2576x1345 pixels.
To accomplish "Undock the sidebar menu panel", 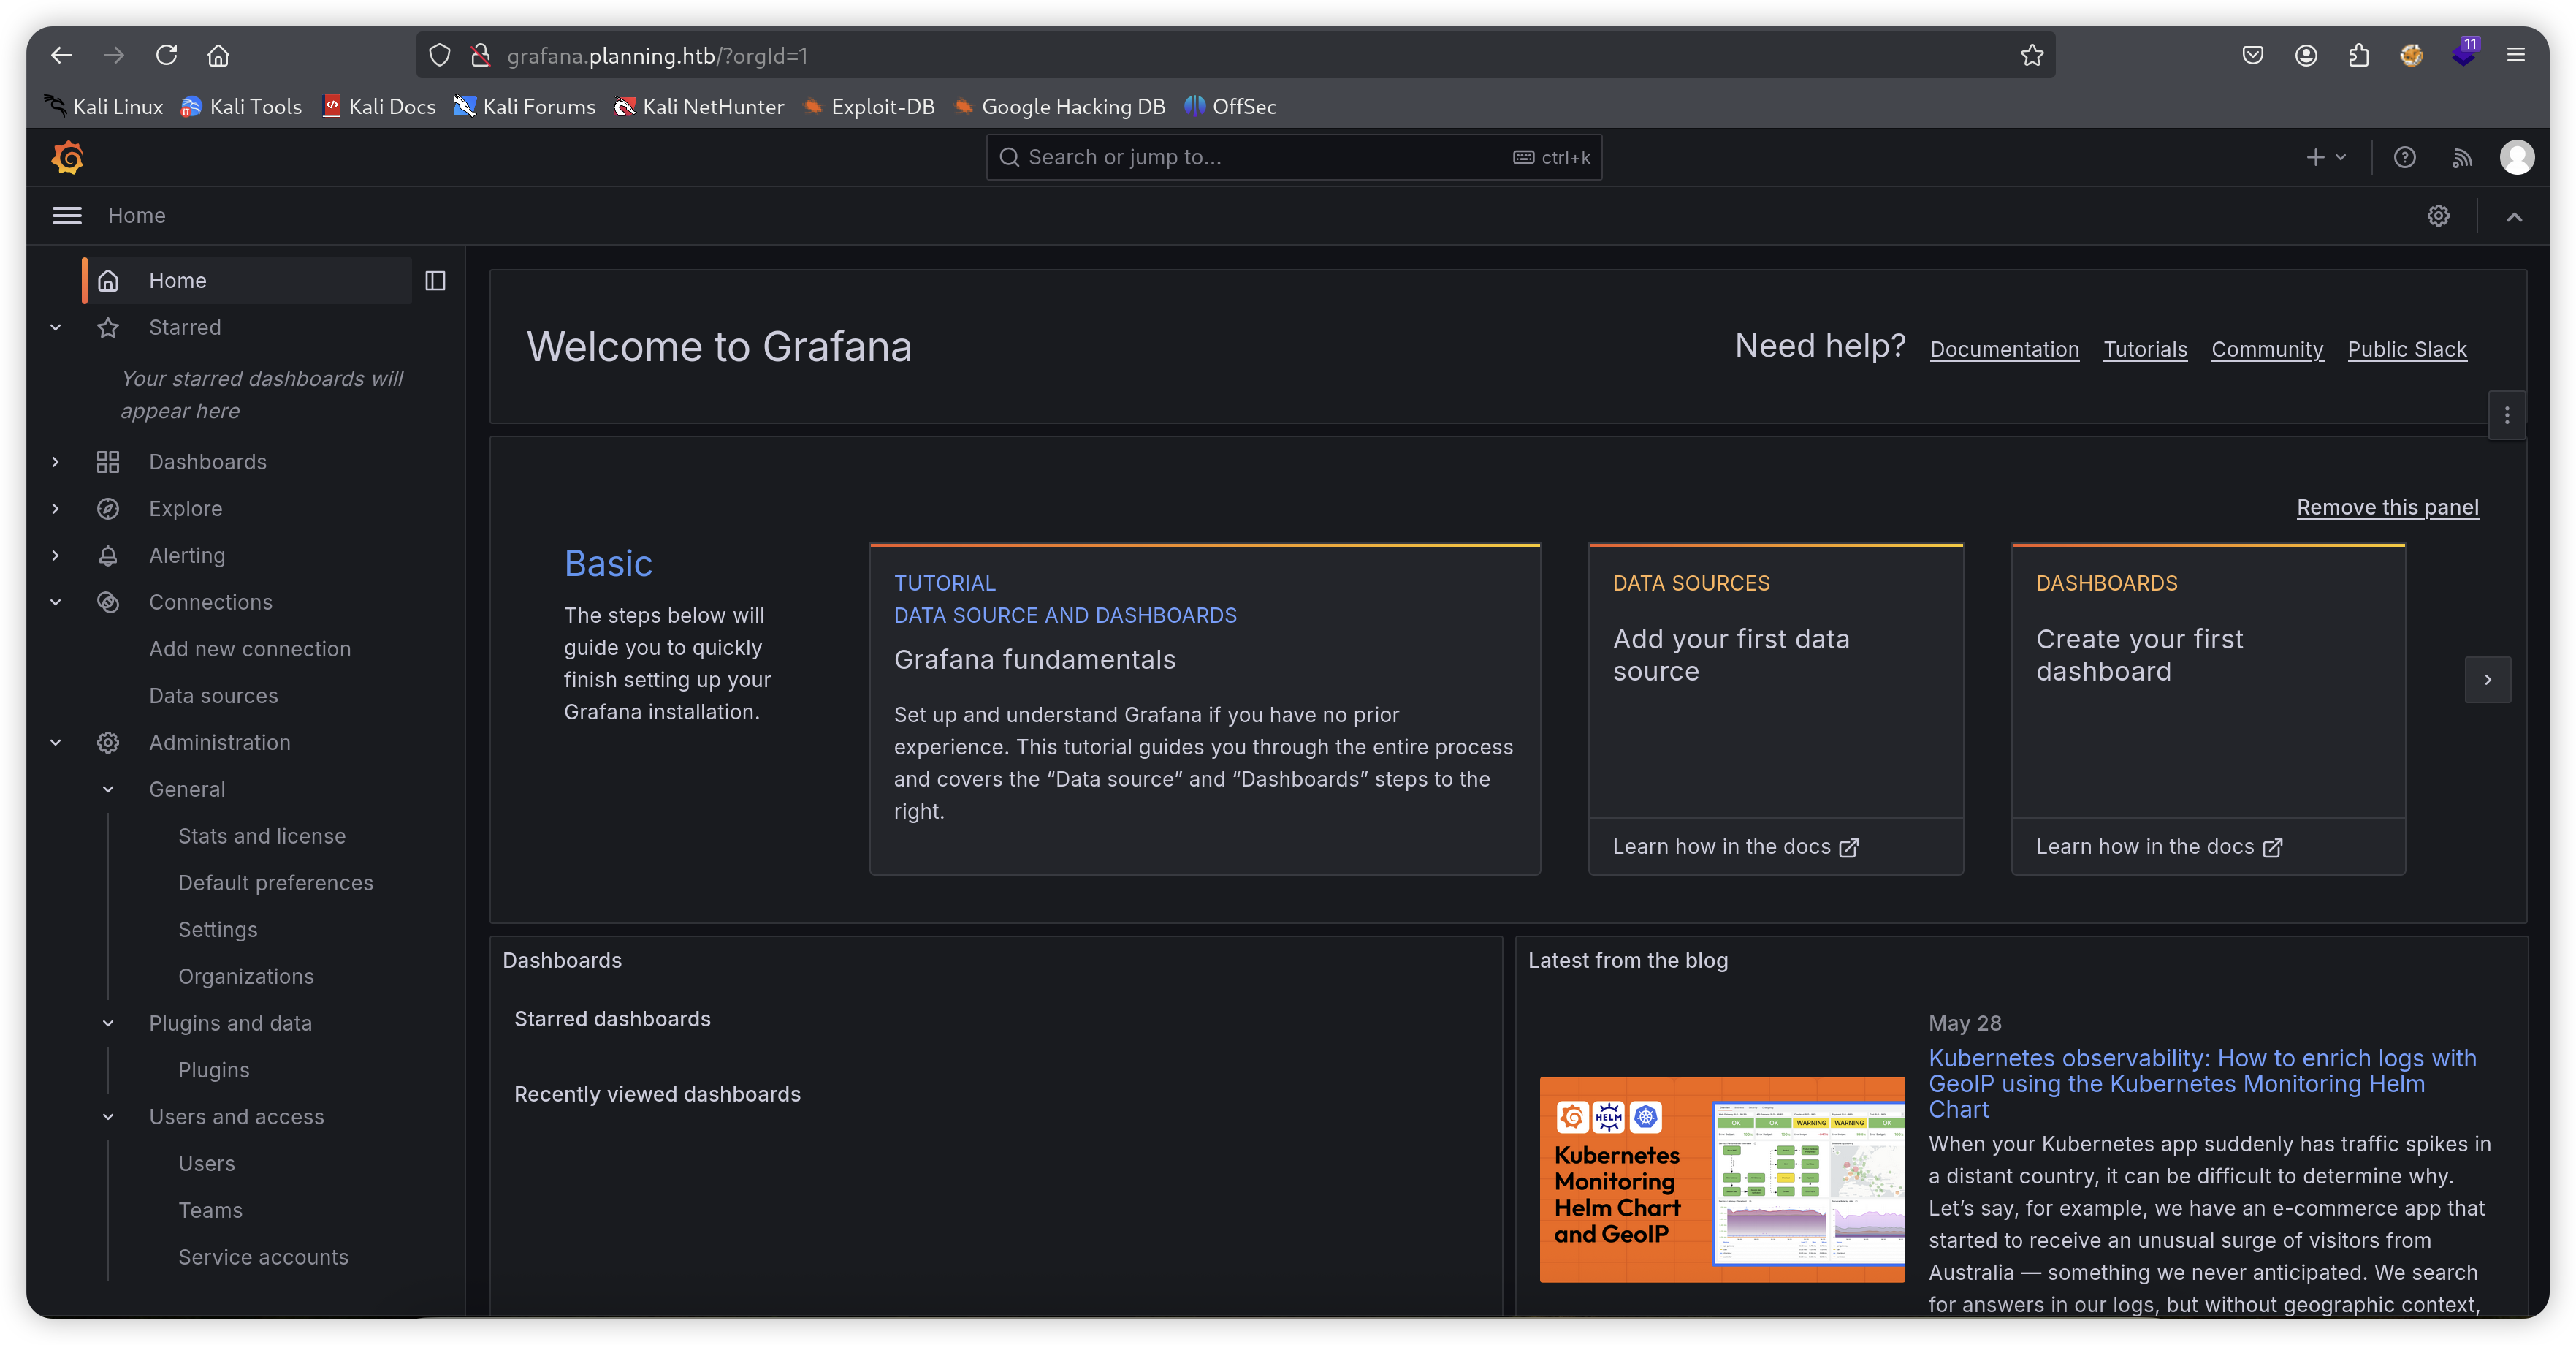I will coord(435,281).
